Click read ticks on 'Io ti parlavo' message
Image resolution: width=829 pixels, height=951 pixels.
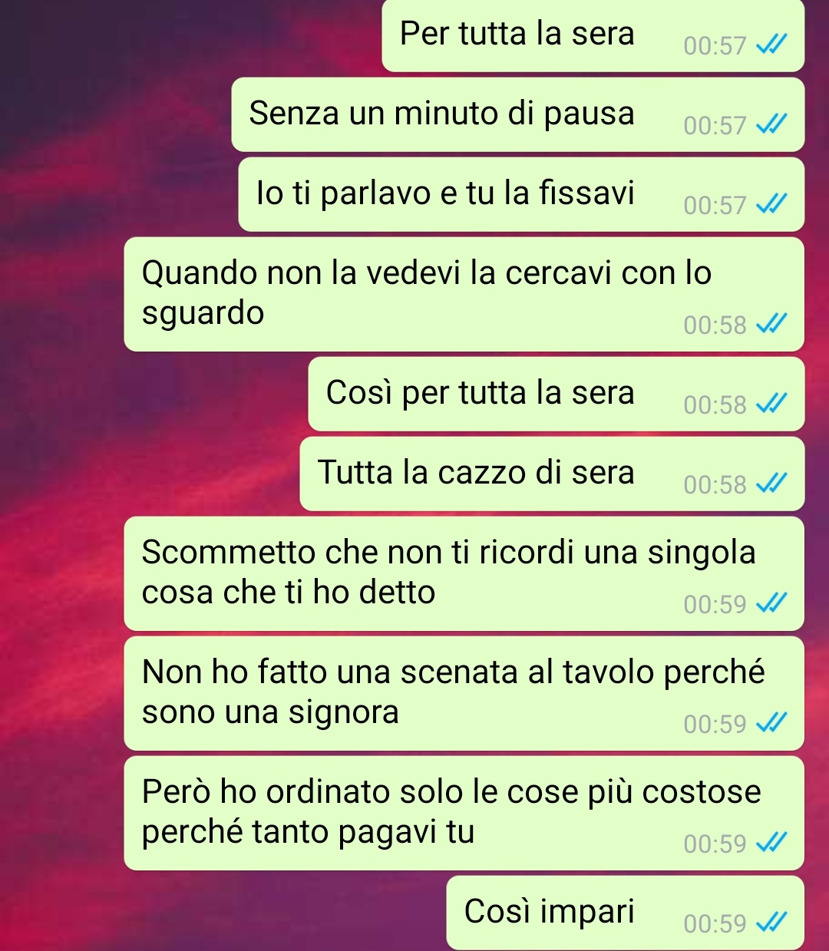pos(771,206)
